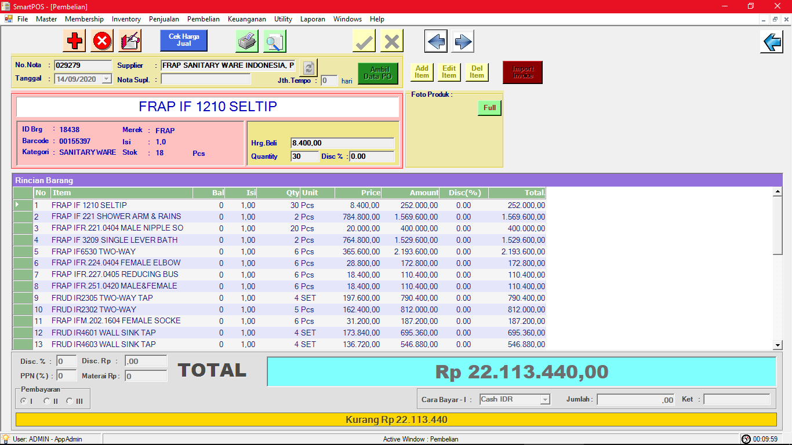792x445 pixels.
Task: Click the red plus new-transaction icon
Action: pos(74,41)
